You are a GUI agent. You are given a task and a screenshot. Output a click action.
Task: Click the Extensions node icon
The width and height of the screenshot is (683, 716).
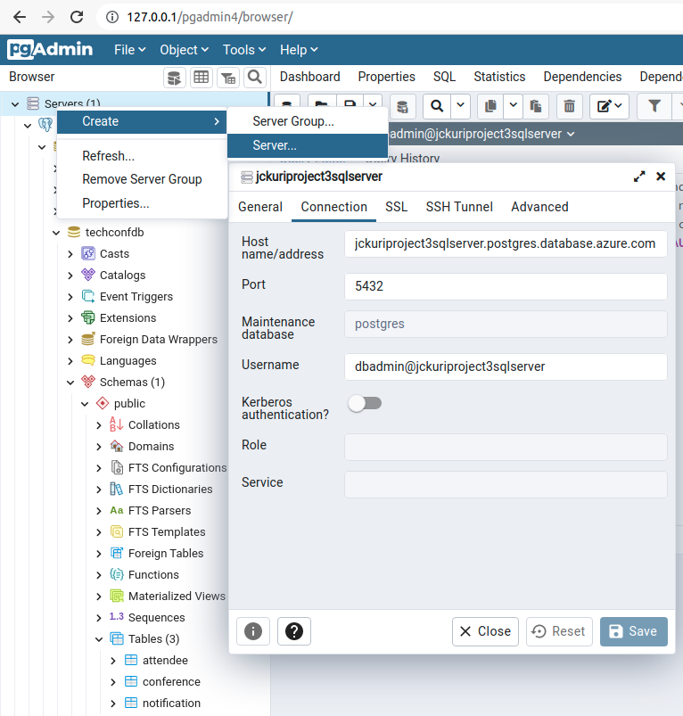tap(87, 317)
